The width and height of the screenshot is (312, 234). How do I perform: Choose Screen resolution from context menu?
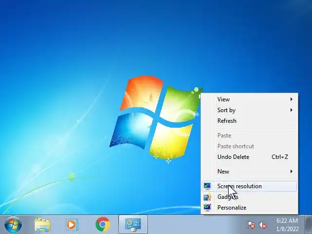pyautogui.click(x=250, y=186)
